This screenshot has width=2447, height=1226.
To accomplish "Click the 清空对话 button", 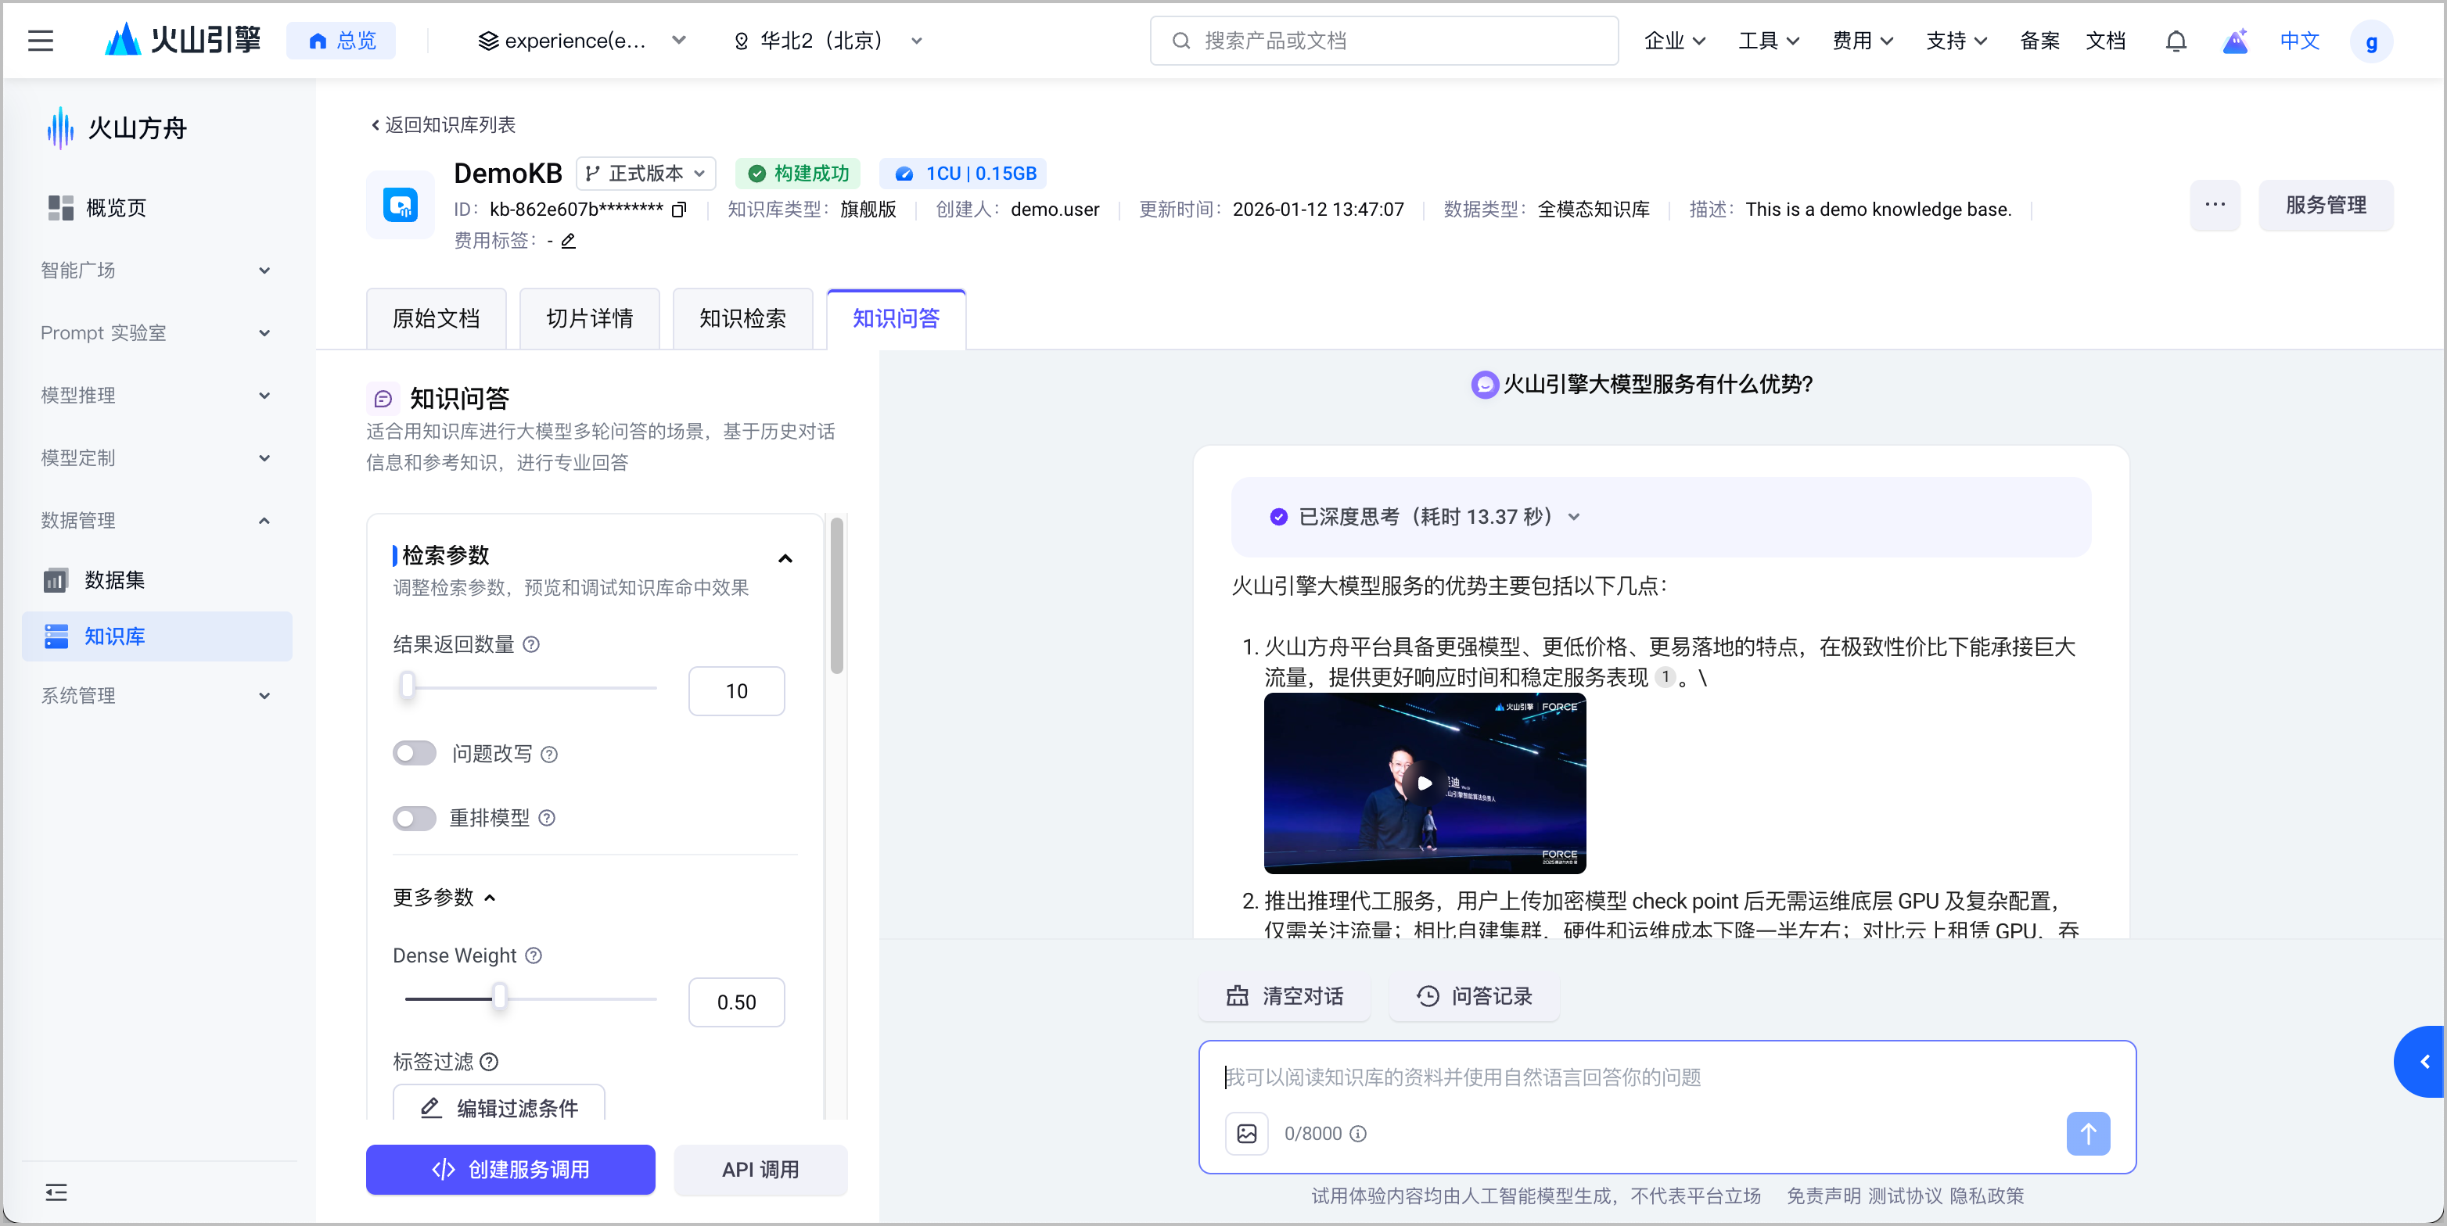I will [1285, 995].
